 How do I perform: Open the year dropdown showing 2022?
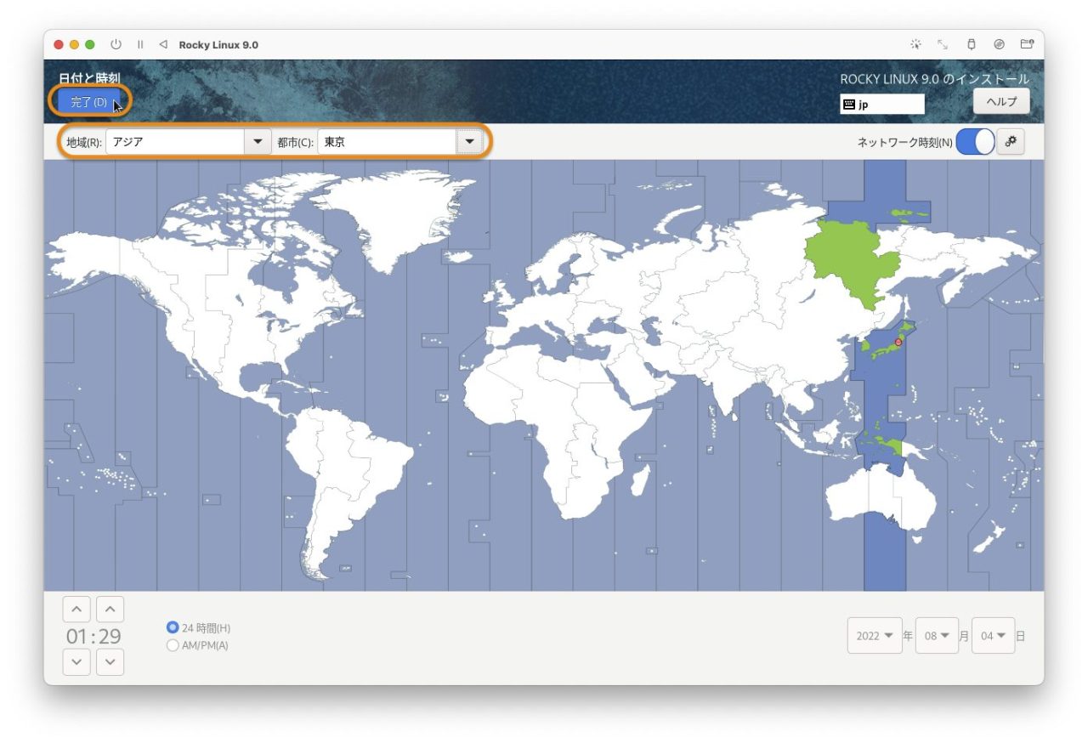pyautogui.click(x=875, y=635)
